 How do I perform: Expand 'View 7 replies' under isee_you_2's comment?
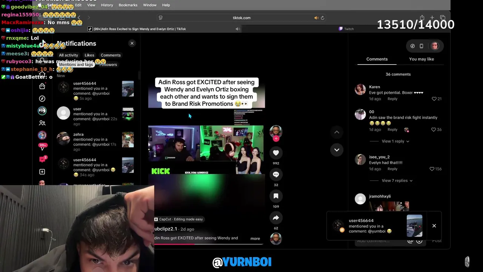point(397,181)
